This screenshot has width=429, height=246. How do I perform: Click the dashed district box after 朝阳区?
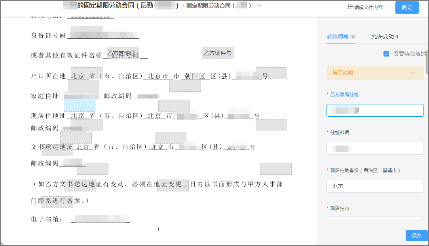click(x=185, y=85)
